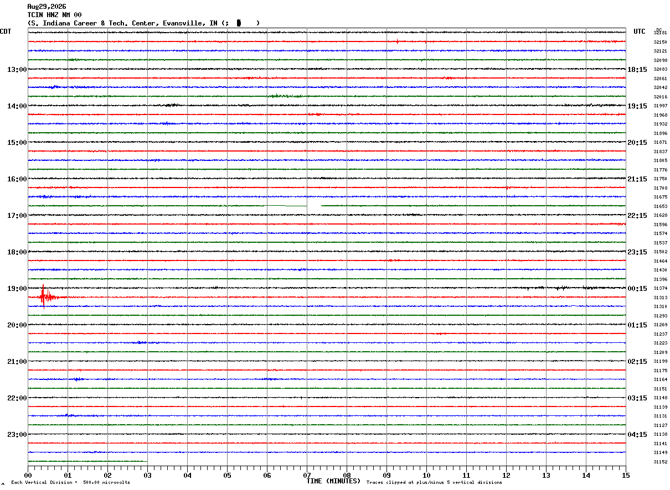The height and width of the screenshot is (490, 670).
Task: Click minute 00 on the time axis
Action: tap(28, 475)
